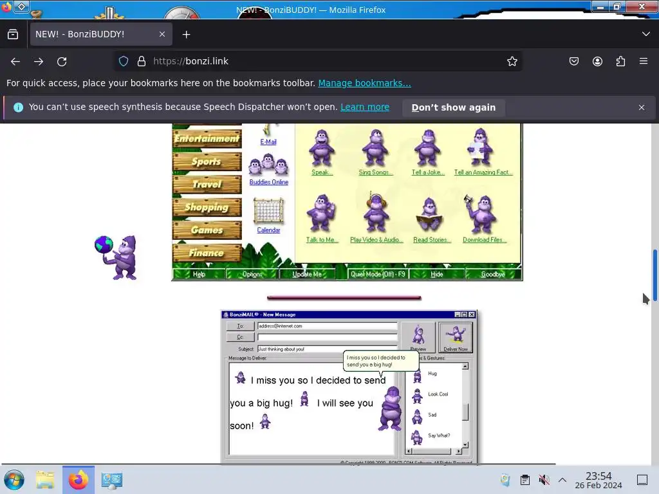Open the Extensions puzzle icon

[620, 61]
